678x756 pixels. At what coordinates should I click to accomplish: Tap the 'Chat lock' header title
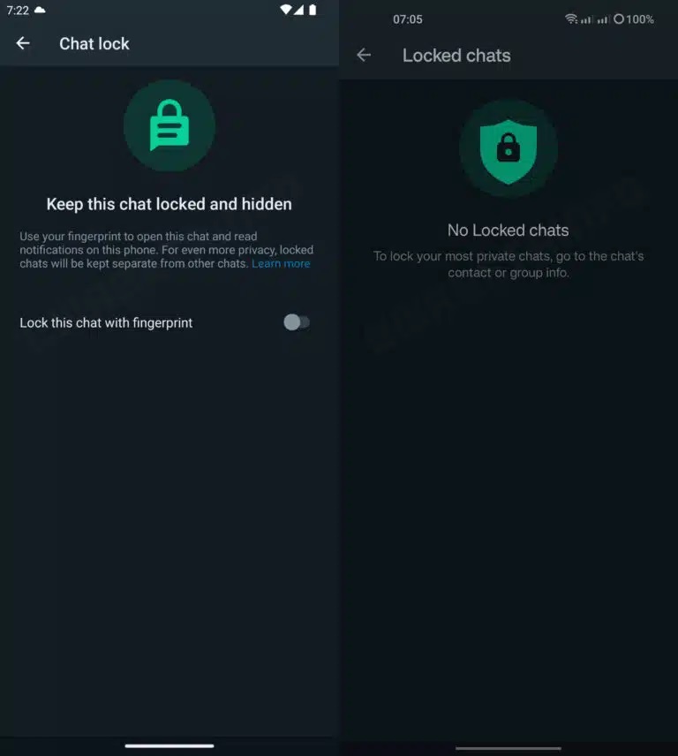(x=94, y=44)
